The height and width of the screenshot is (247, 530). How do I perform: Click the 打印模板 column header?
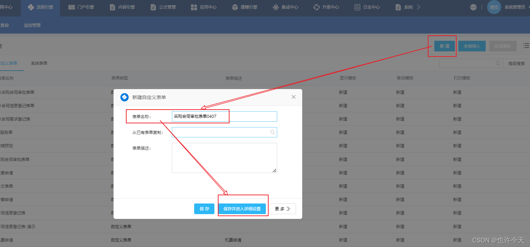pos(462,78)
